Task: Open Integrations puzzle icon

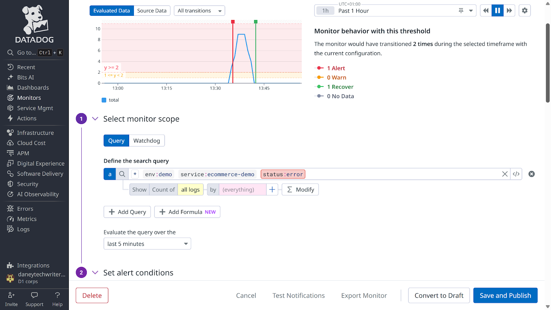Action: (10, 265)
